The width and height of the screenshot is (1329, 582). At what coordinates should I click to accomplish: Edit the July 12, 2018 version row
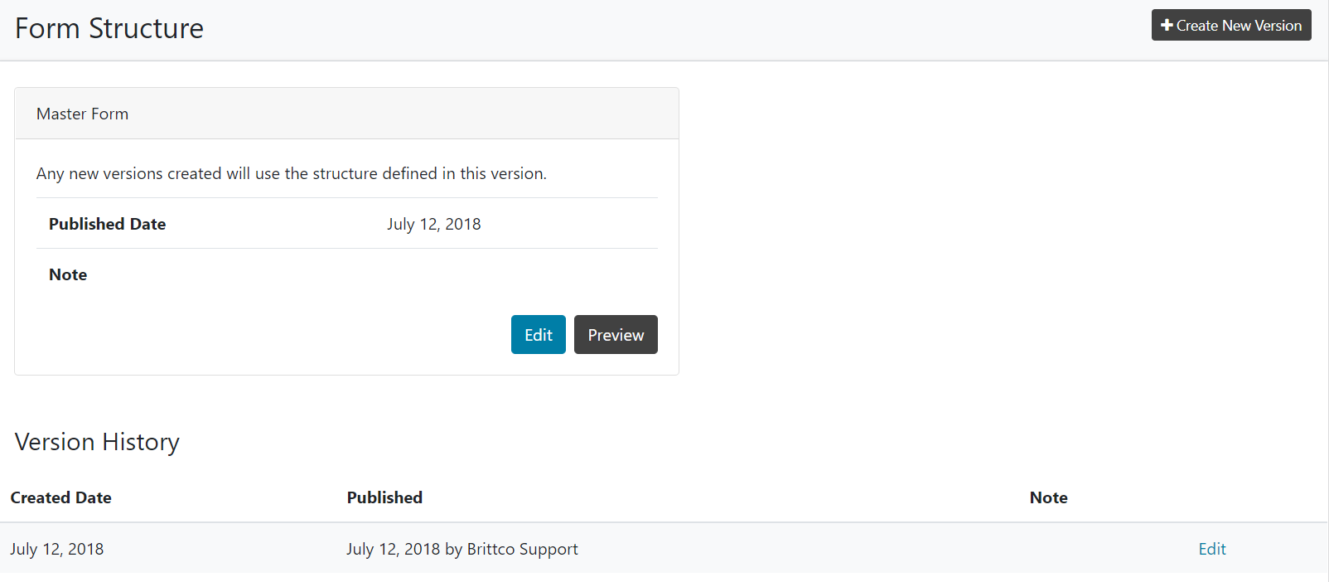pos(1211,549)
